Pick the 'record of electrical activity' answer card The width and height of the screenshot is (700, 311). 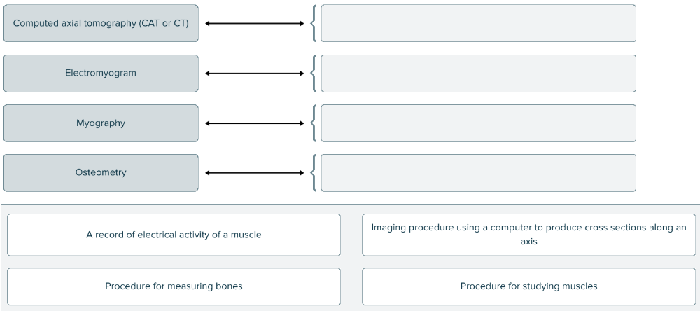click(x=174, y=235)
